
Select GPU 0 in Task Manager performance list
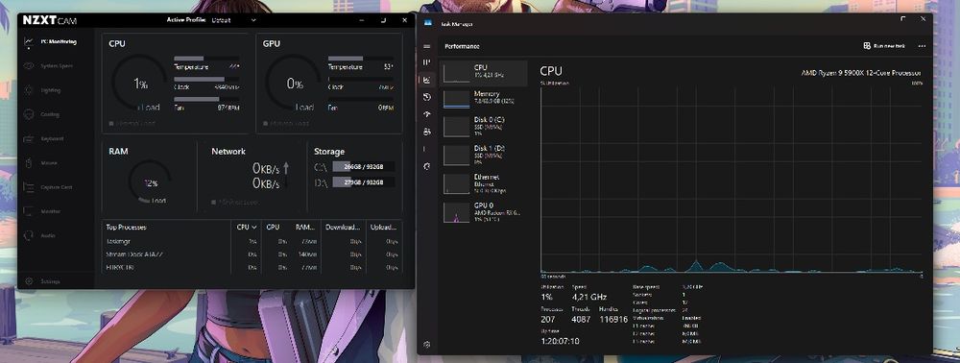click(x=484, y=212)
